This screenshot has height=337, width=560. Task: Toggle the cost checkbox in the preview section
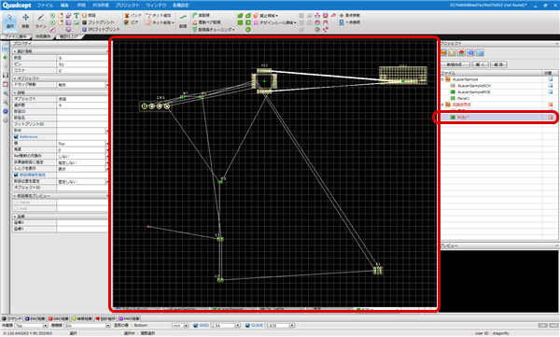point(16,208)
